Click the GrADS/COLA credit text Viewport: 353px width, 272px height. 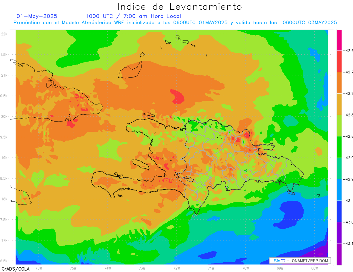coord(16,269)
